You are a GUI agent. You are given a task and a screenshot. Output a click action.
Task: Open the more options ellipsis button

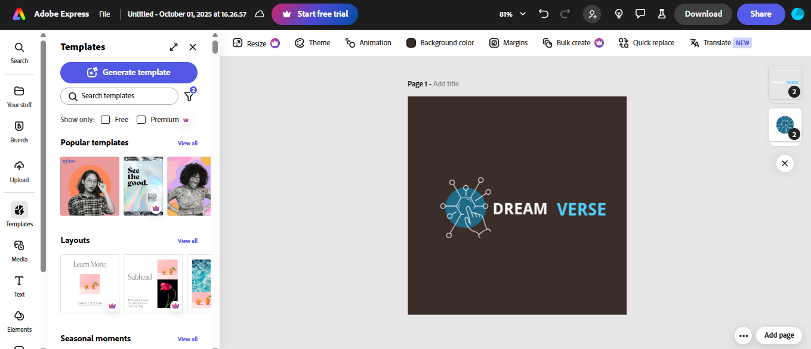744,335
